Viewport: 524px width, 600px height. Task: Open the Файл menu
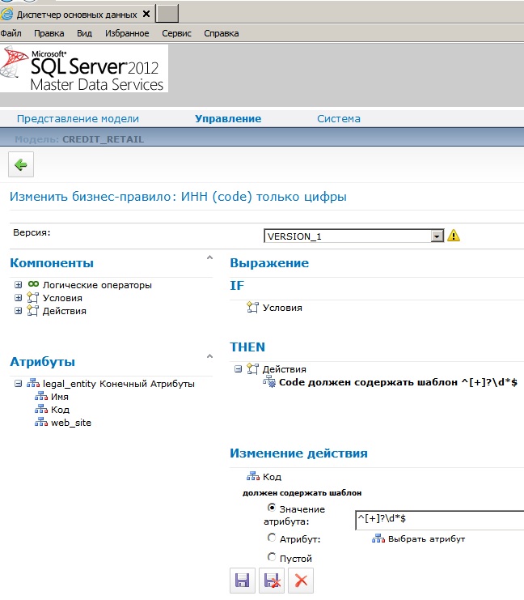point(11,33)
